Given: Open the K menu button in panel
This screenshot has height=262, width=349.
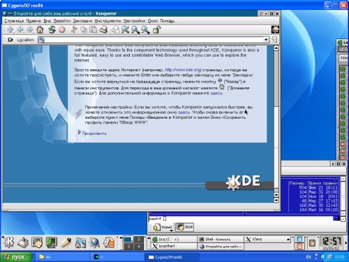Looking at the screenshot, I should 8,242.
